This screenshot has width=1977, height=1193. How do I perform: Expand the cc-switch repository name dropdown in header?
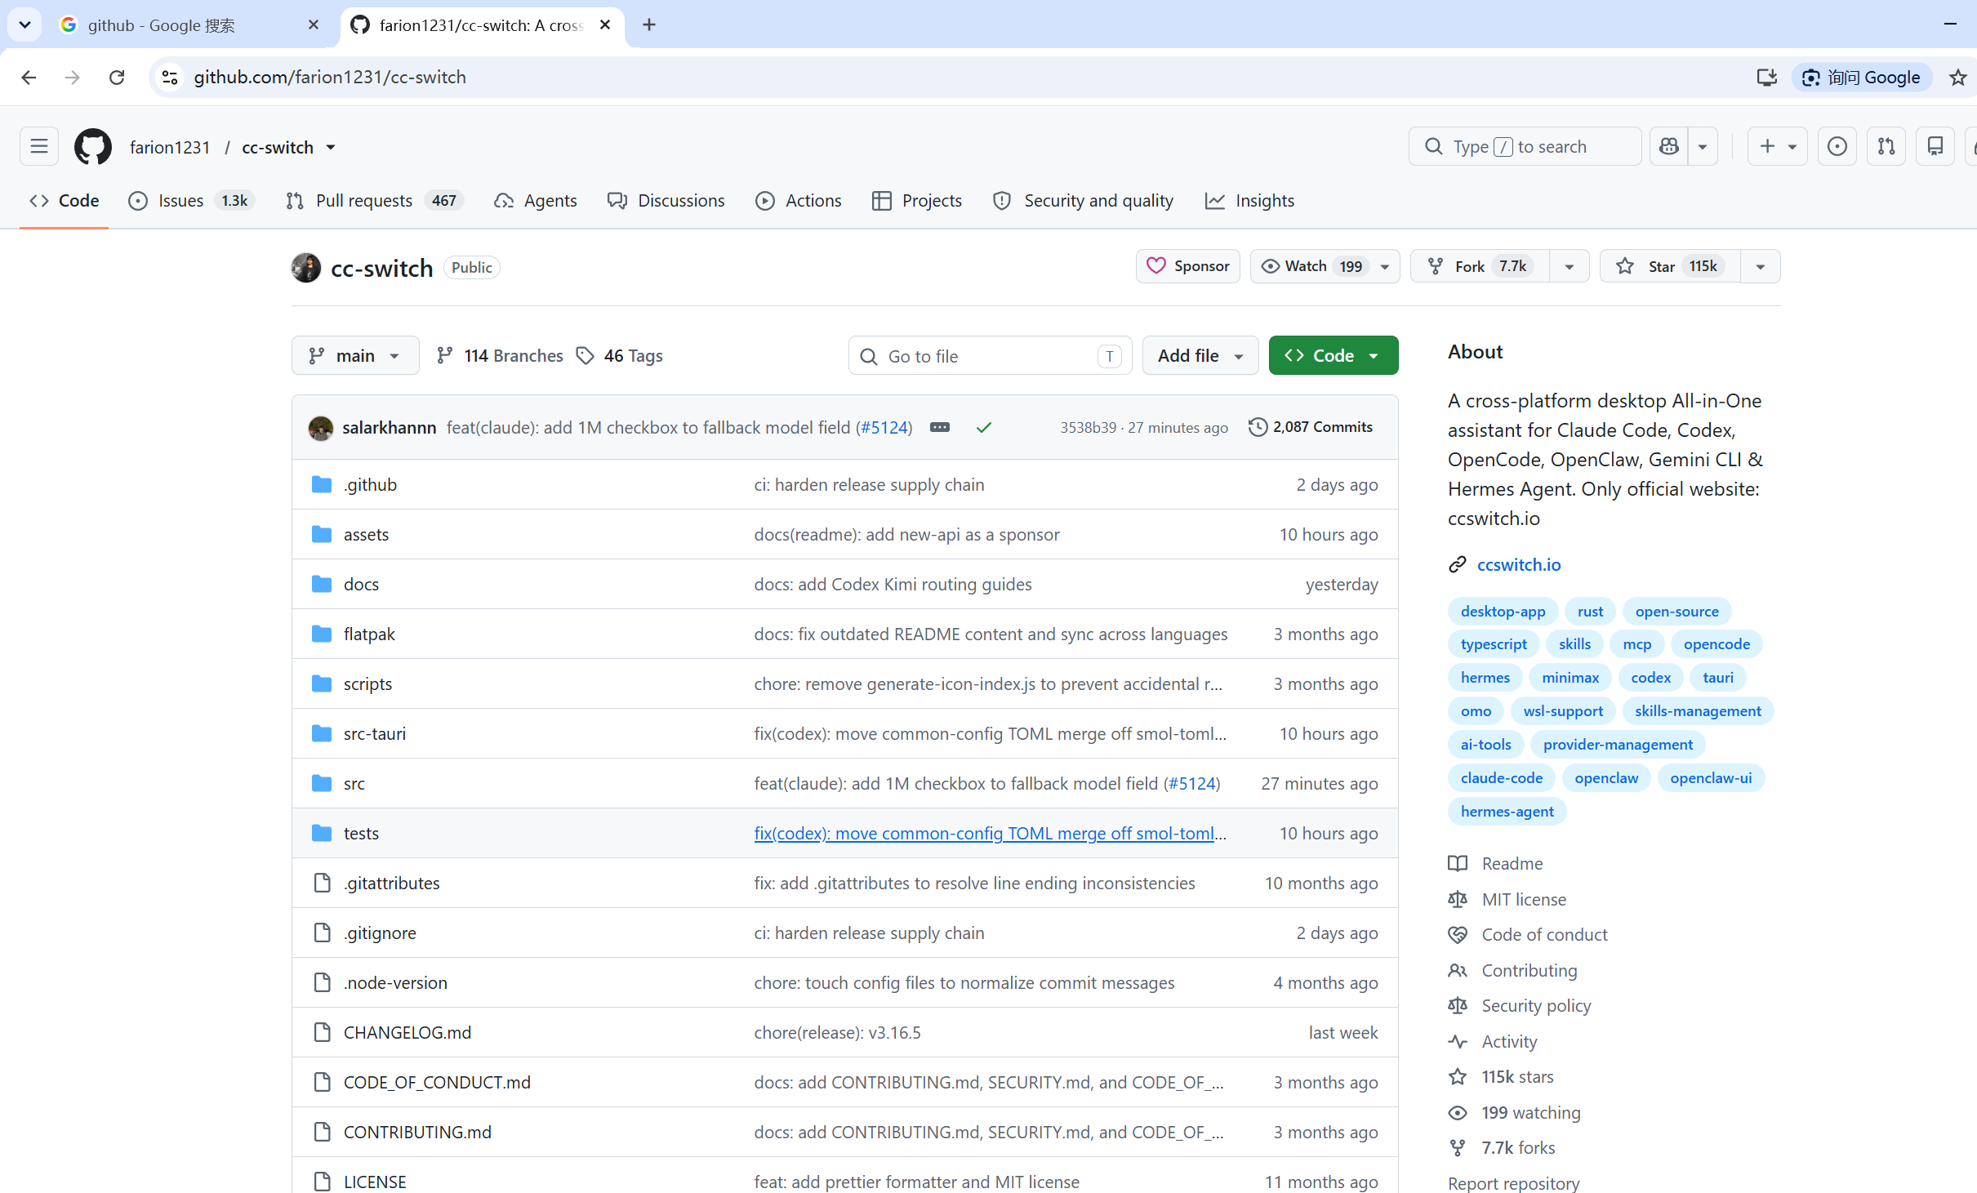[331, 148]
